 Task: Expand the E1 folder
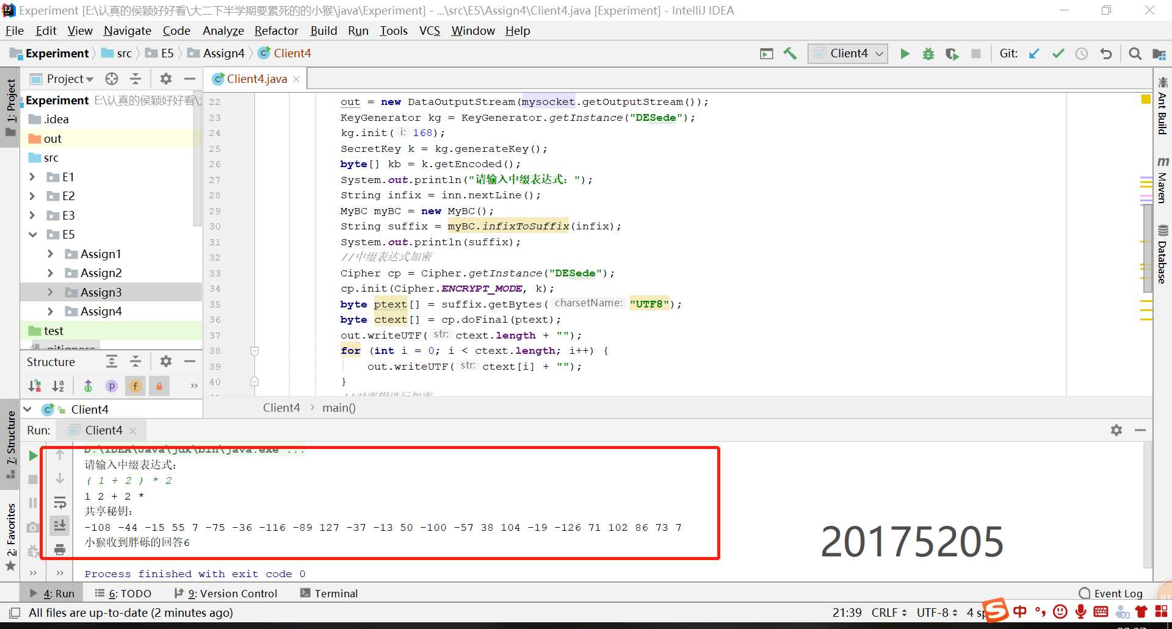pyautogui.click(x=32, y=177)
